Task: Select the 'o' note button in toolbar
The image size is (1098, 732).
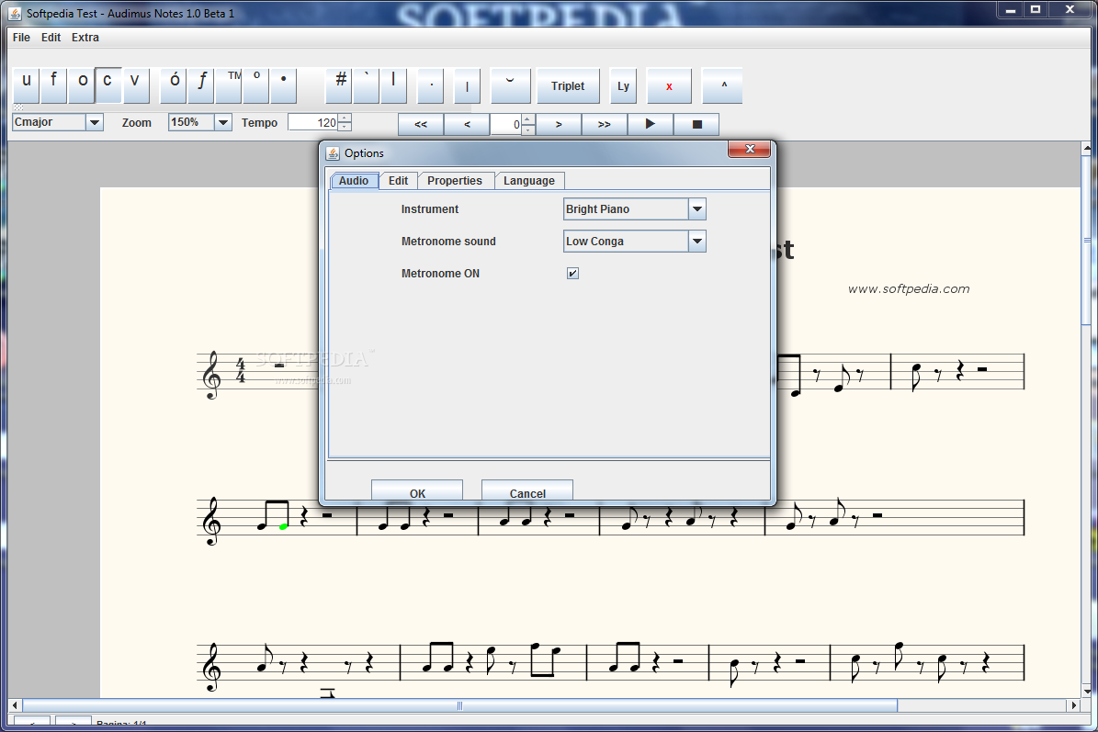Action: click(x=82, y=86)
